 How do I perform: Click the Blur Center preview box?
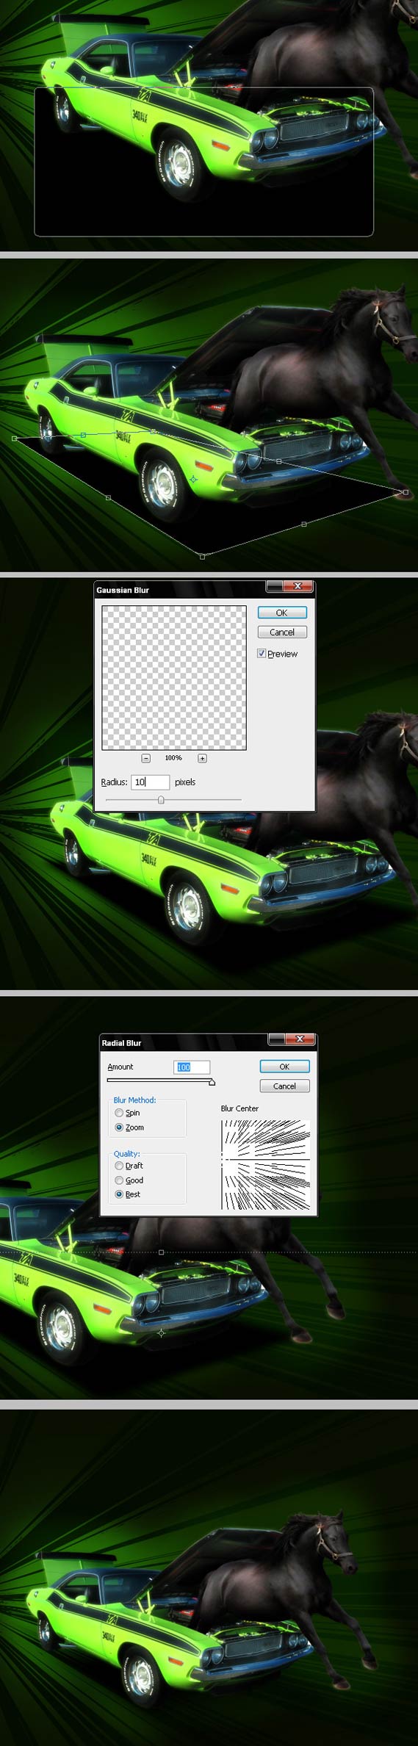(x=265, y=1164)
